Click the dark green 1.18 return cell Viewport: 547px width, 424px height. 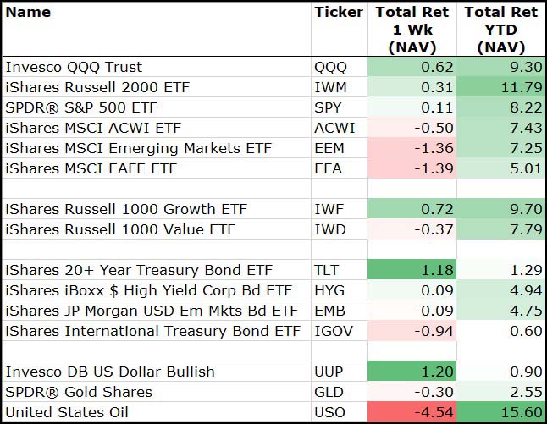tap(412, 270)
